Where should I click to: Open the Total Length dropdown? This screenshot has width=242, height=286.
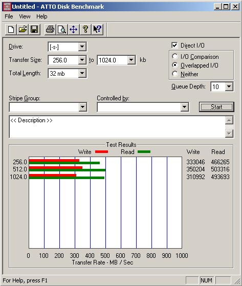click(x=82, y=73)
